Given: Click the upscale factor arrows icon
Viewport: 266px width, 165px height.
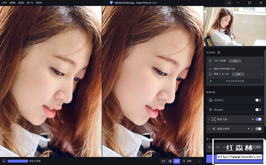Looking at the screenshot, I should 210,69.
